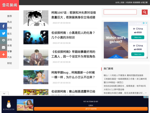Click colorful magazine covers thumbnail
Viewport: 150px width, 113px height.
click(x=36, y=92)
